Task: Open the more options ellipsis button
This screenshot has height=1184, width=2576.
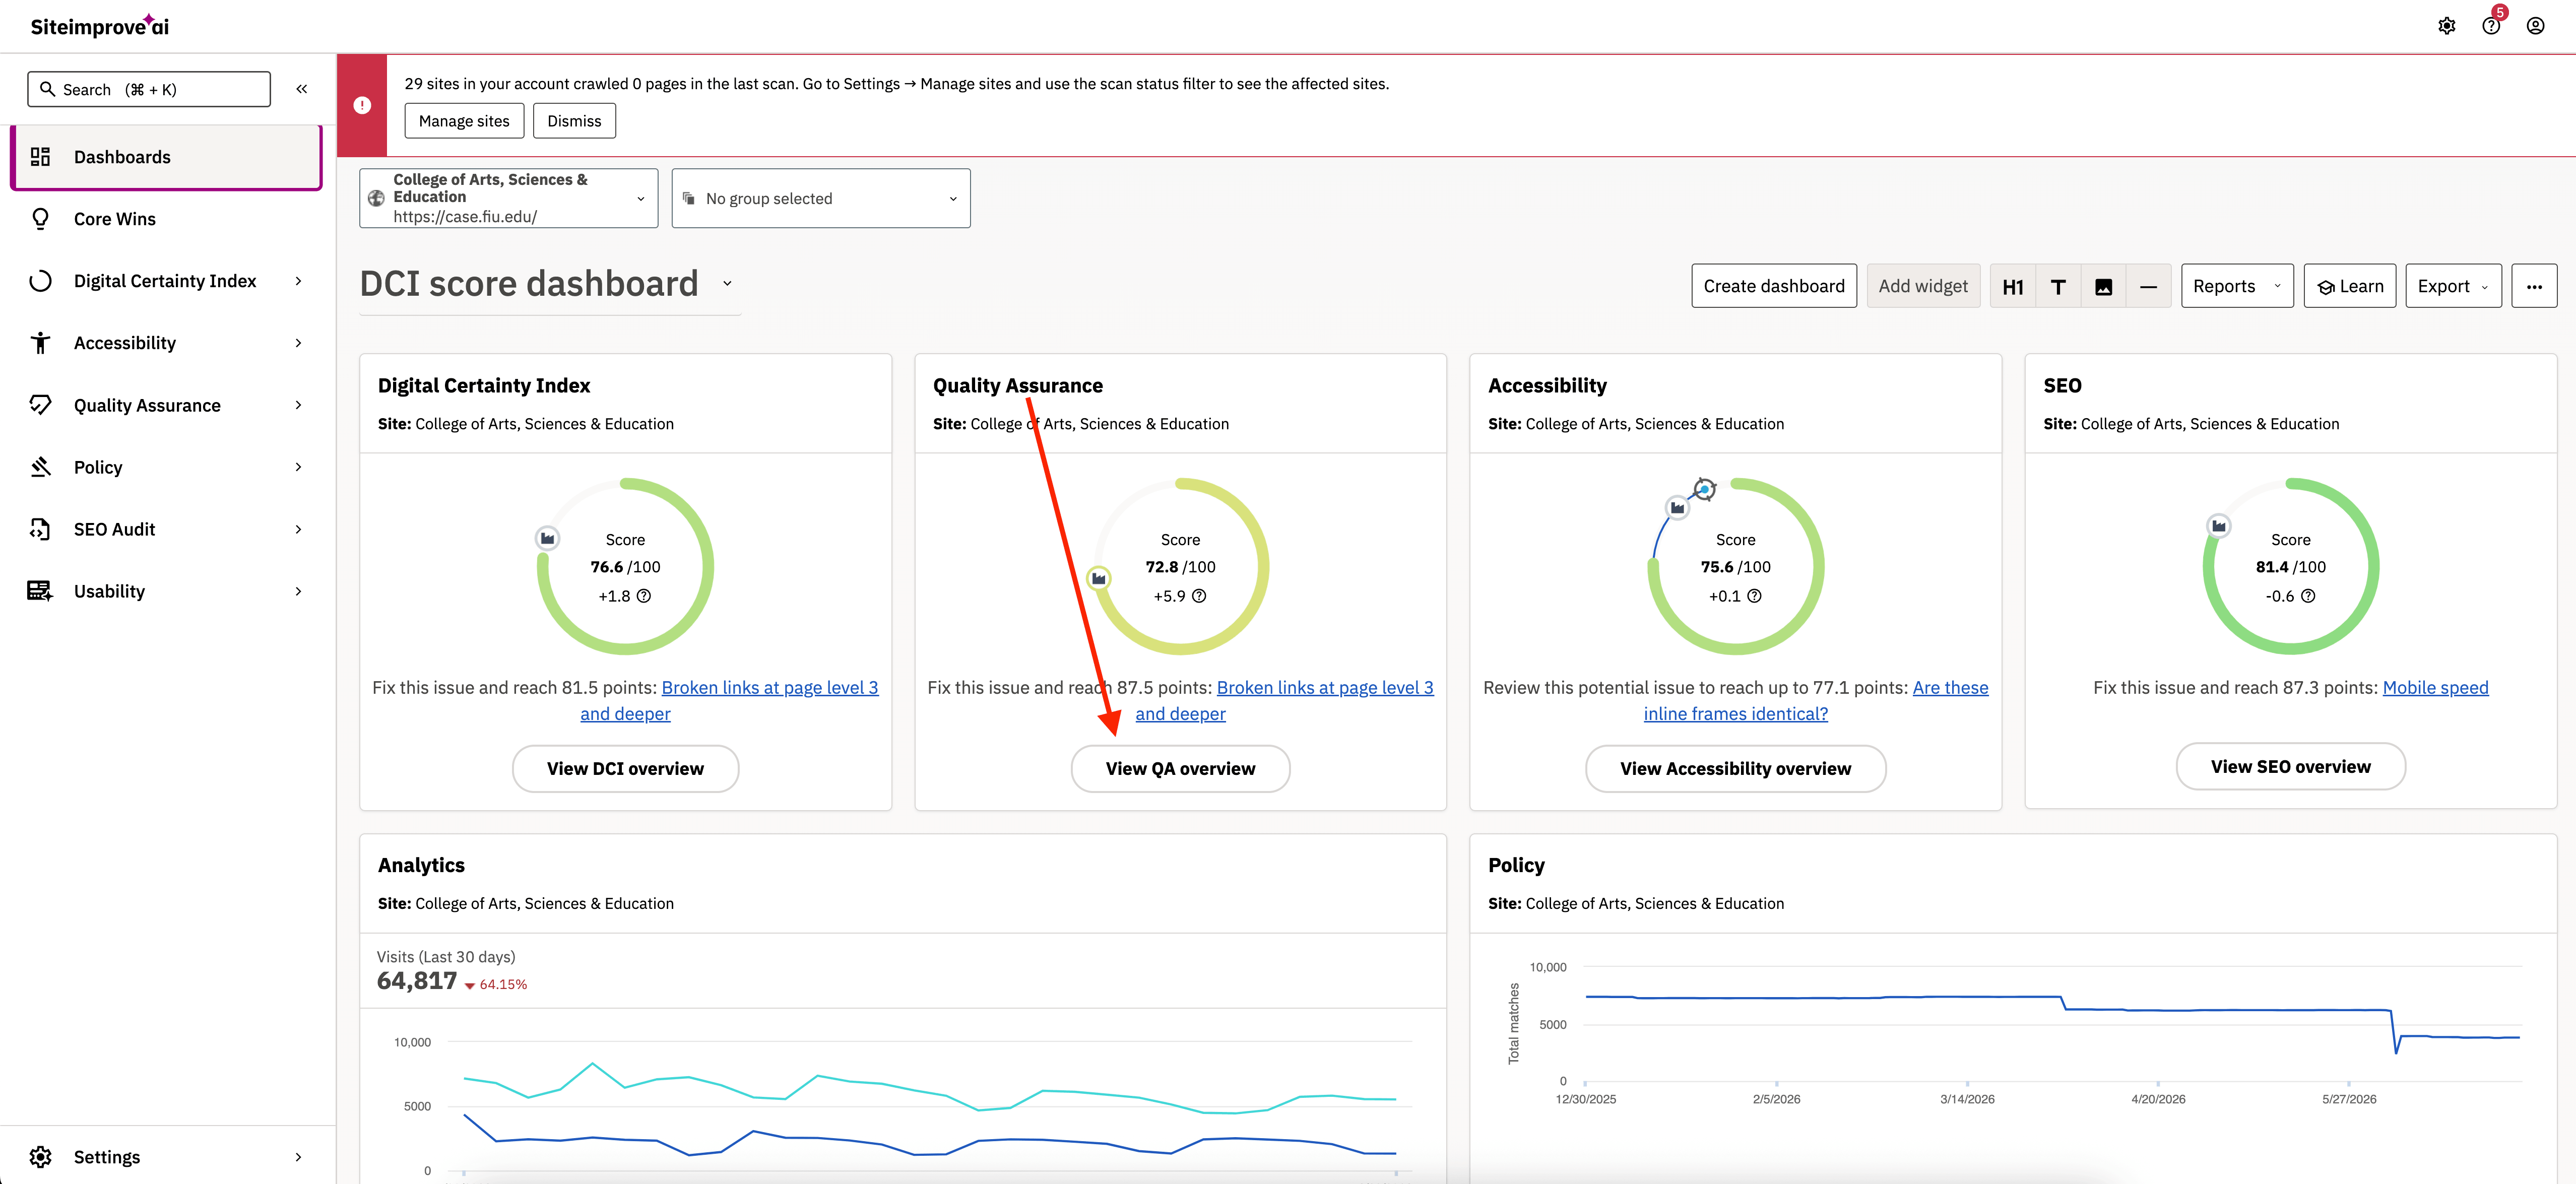Action: [2534, 287]
